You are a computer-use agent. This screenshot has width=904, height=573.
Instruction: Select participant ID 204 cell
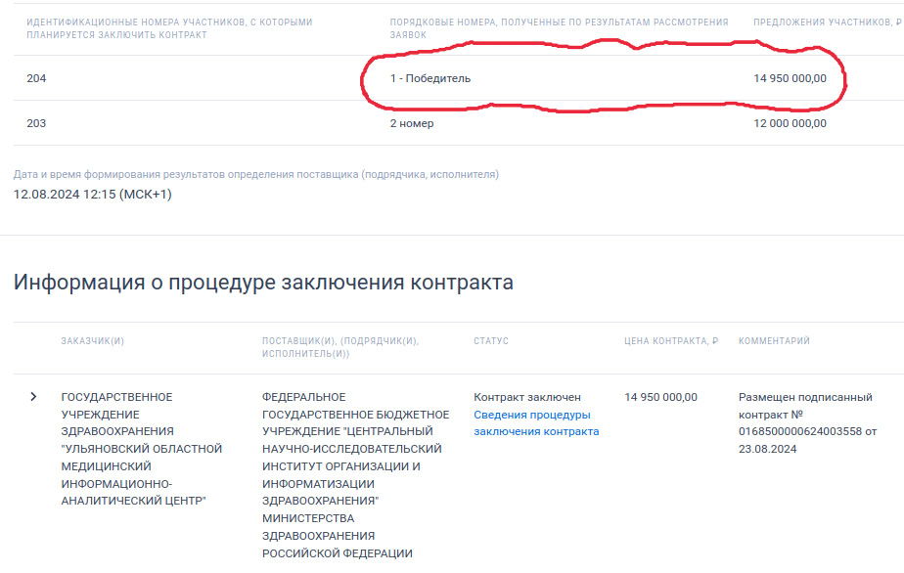(x=36, y=78)
